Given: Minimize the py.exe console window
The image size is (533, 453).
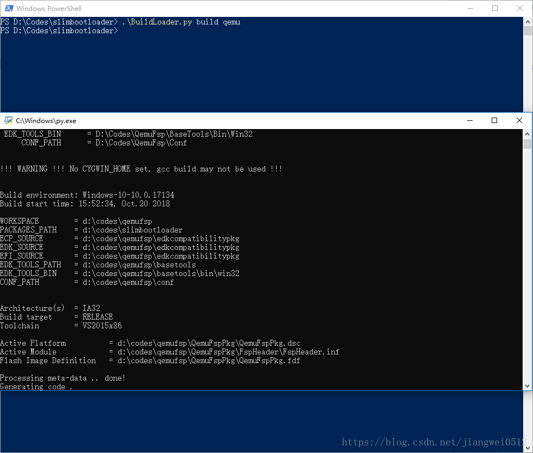Looking at the screenshot, I should pos(470,120).
